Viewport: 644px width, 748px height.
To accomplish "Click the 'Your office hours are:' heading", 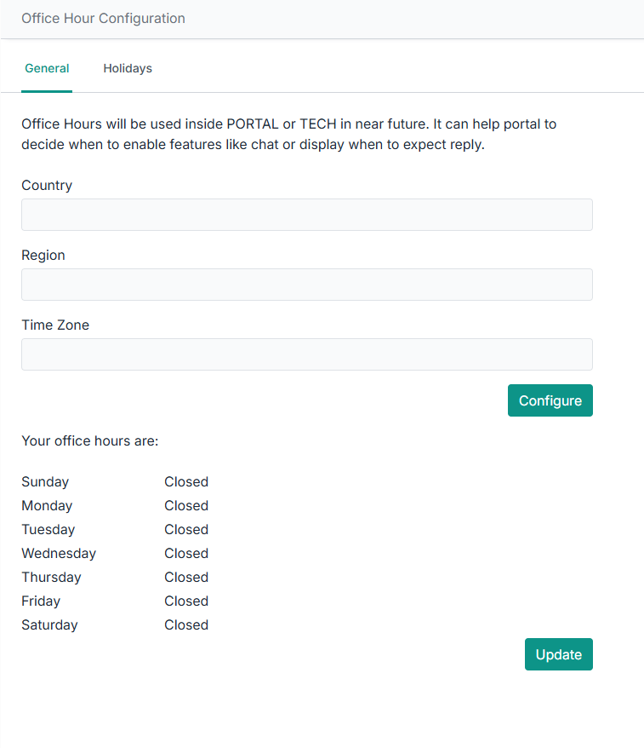I will 90,441.
